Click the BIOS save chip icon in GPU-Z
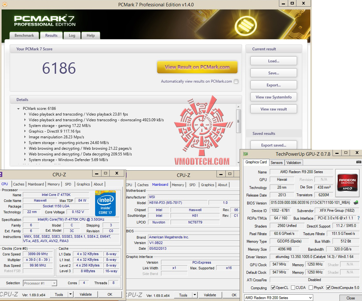Screen dimensions: 362x301 [x=356, y=203]
